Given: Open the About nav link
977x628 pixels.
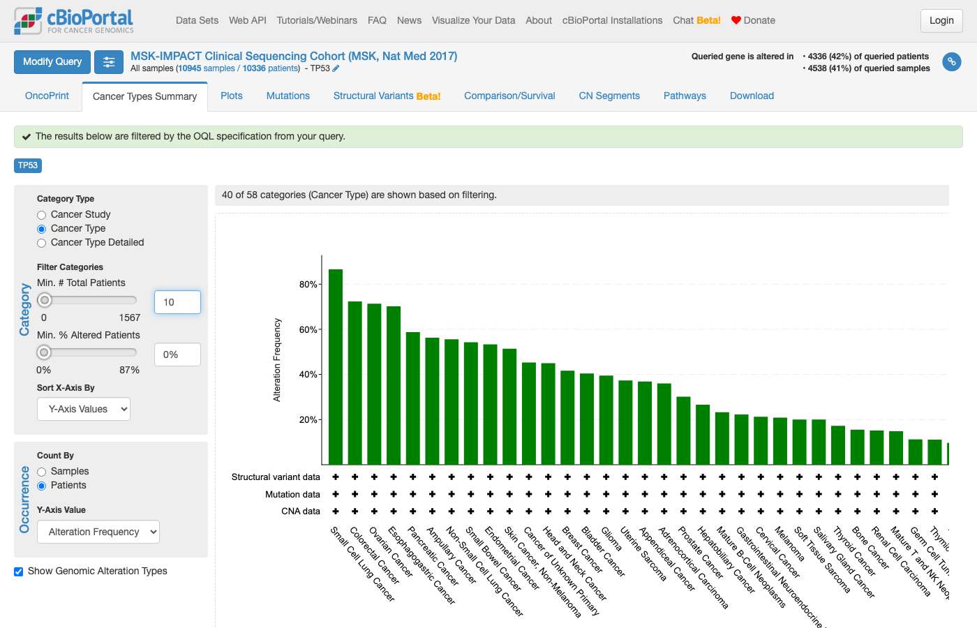Looking at the screenshot, I should pyautogui.click(x=539, y=20).
